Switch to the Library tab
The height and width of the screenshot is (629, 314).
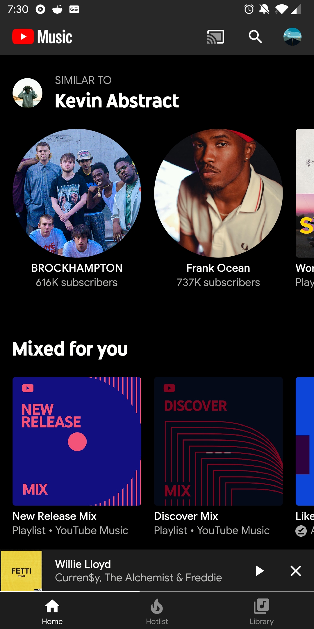(x=261, y=612)
